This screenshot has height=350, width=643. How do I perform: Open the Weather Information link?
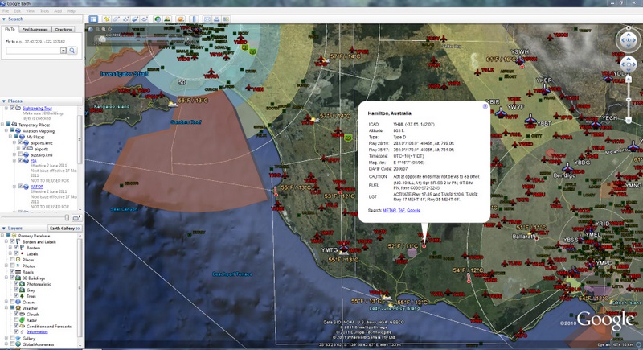point(37,332)
